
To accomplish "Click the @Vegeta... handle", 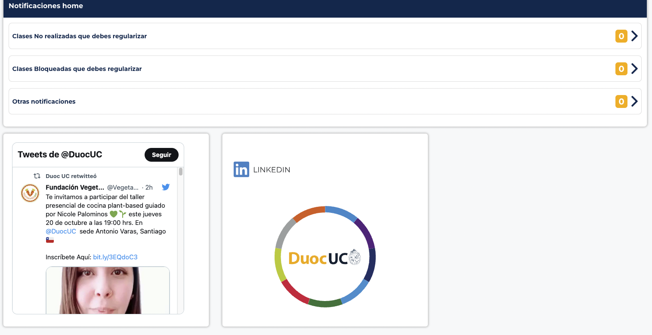I will [123, 187].
